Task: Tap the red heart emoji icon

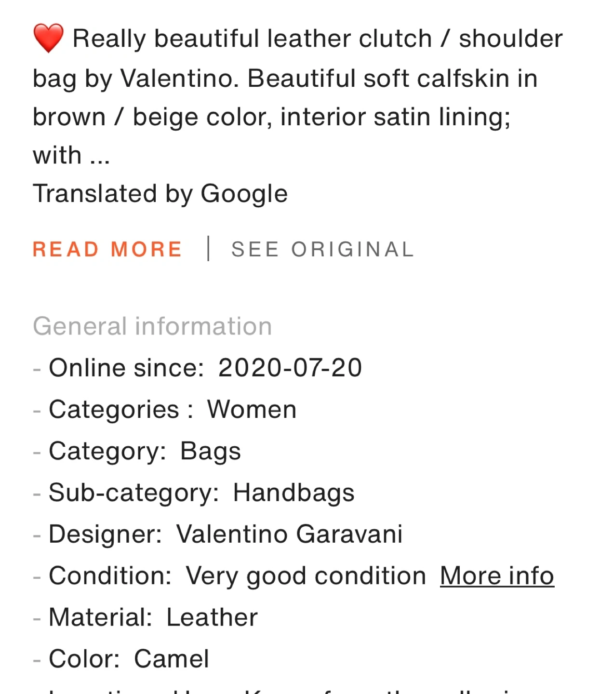Action: 48,38
